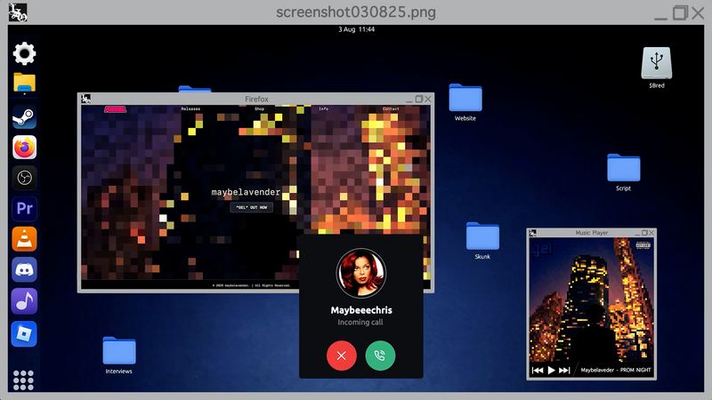Open Steam from the dock
712x400 pixels.
(x=24, y=116)
